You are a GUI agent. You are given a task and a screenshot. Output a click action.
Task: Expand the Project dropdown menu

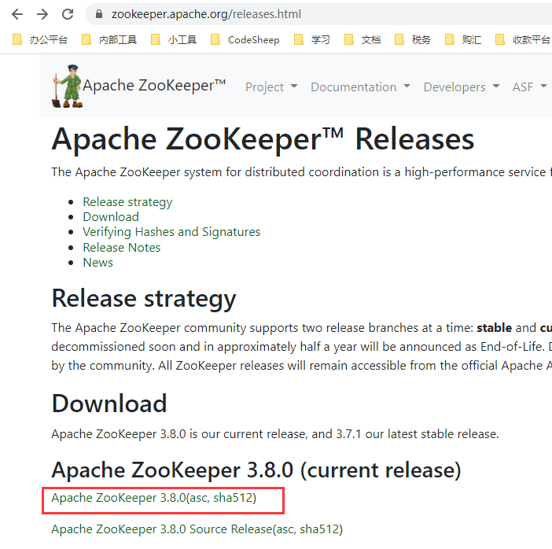point(271,87)
